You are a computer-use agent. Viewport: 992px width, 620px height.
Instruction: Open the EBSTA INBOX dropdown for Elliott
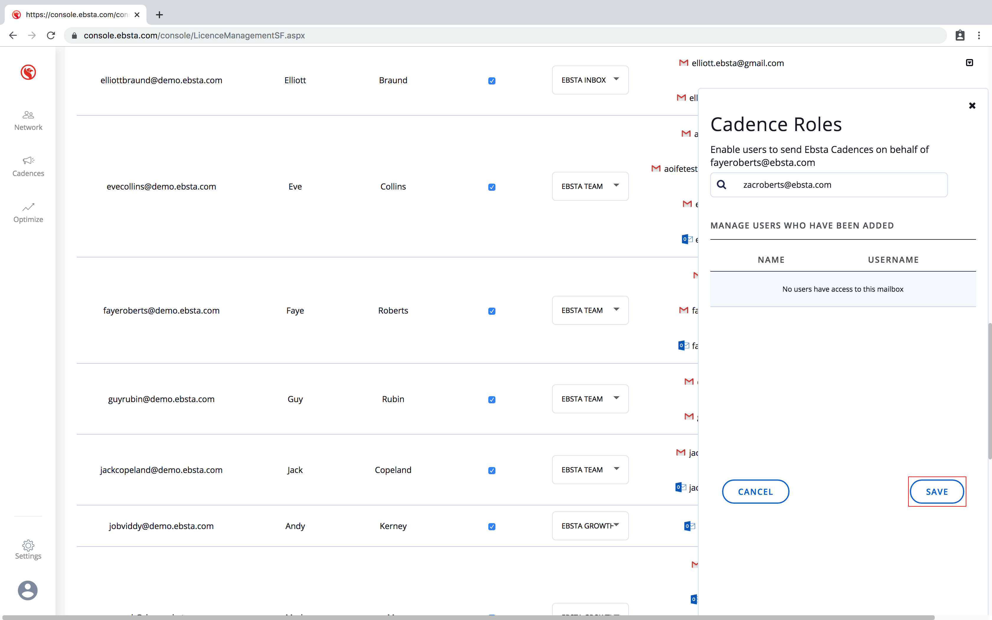click(x=590, y=80)
